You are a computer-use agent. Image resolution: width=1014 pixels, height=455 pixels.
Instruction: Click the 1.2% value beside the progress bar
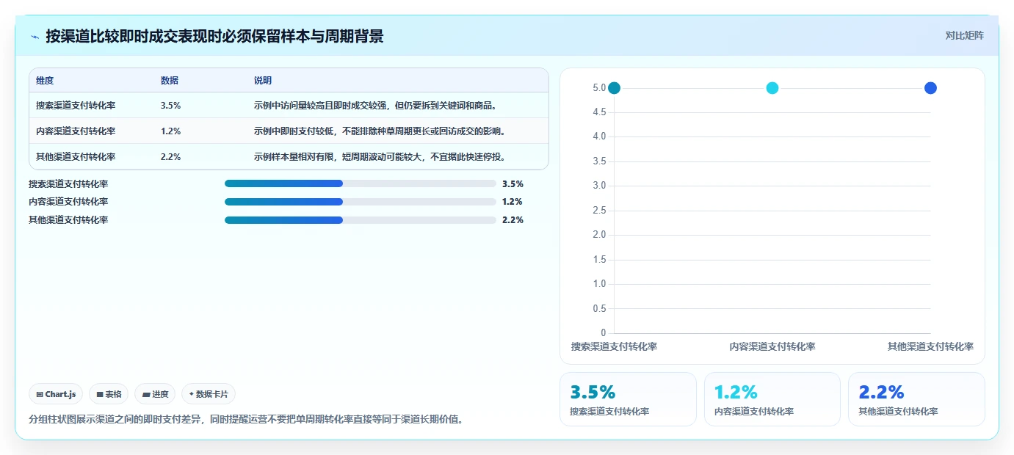pyautogui.click(x=513, y=202)
